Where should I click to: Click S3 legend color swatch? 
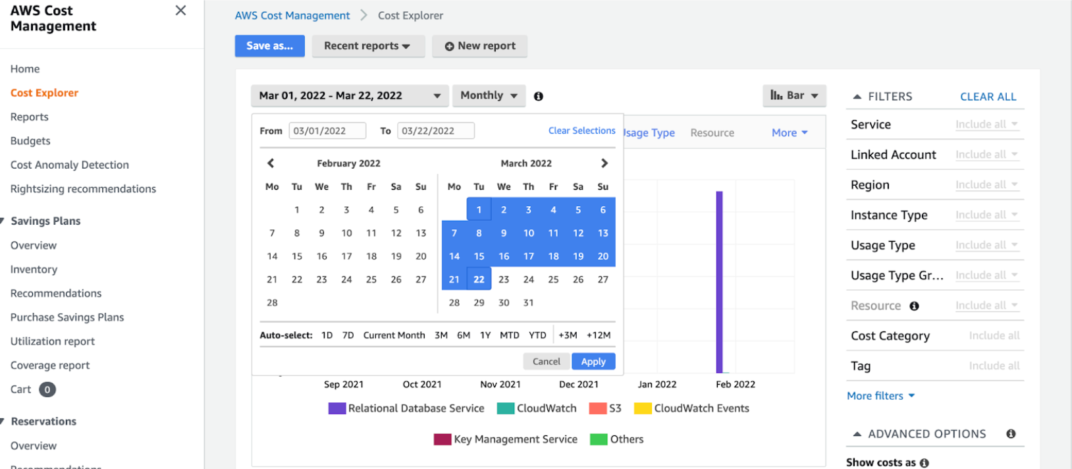598,408
